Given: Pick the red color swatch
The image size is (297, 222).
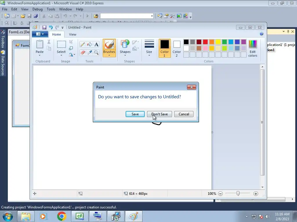Looking at the screenshot, I should (x=205, y=42).
